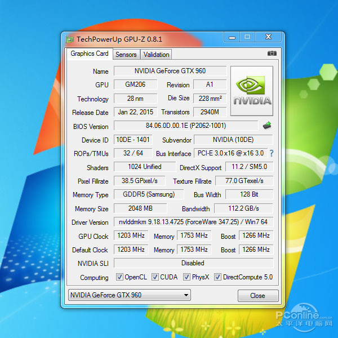Click the Revision A1 field
338x338 pixels.
[210, 84]
